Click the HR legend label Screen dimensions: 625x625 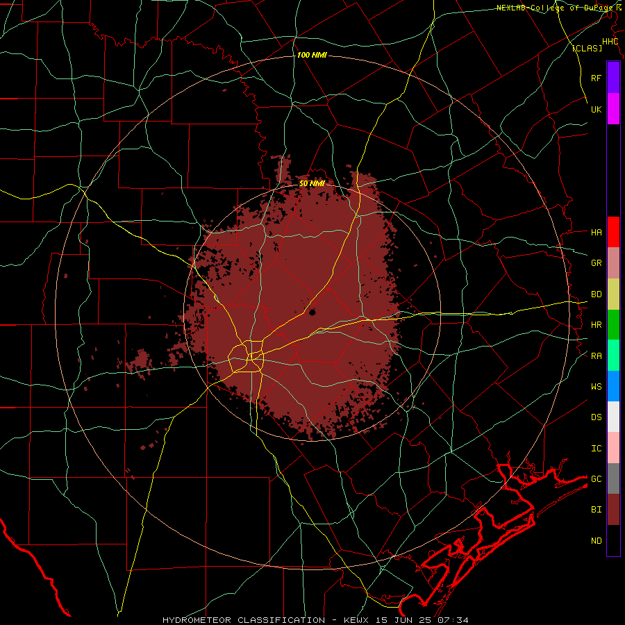click(x=596, y=325)
